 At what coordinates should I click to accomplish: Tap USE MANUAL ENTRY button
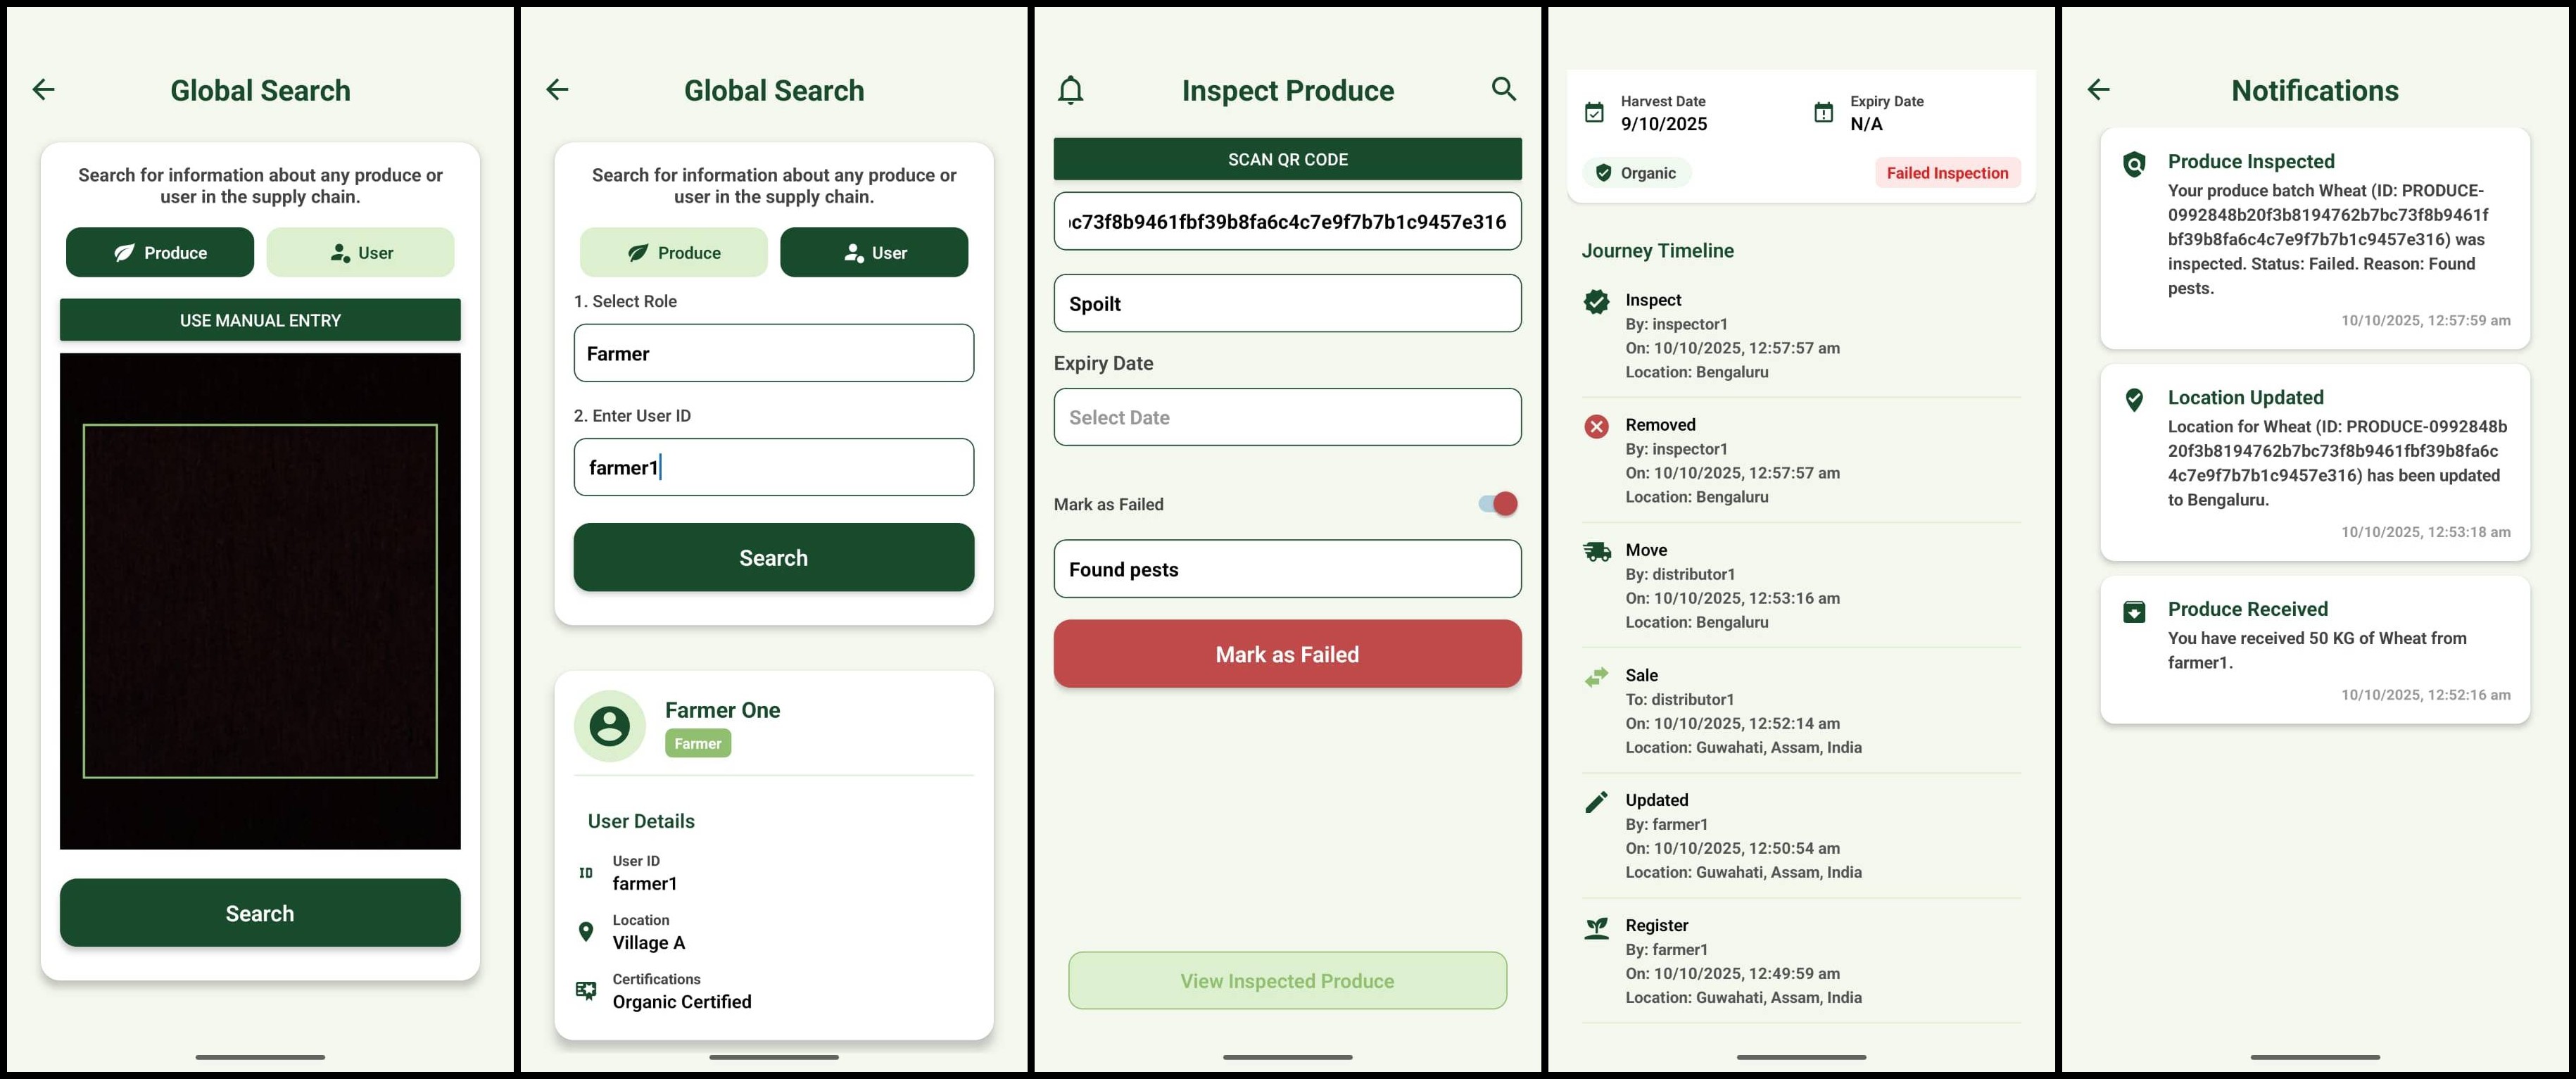[x=260, y=320]
